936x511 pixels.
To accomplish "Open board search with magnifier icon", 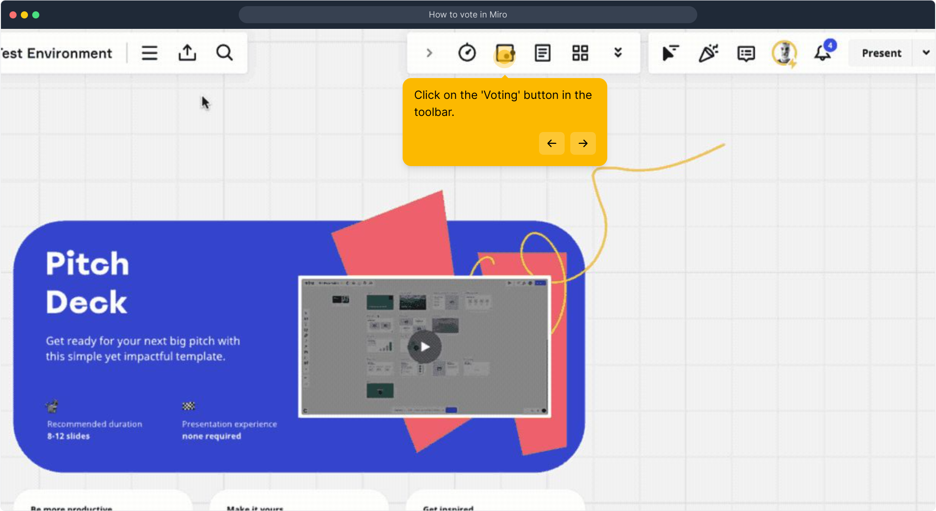I will click(x=225, y=53).
